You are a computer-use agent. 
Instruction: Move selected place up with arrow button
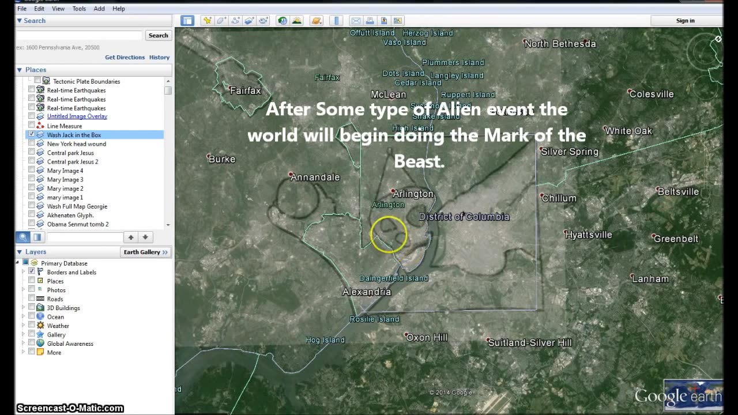coord(131,237)
